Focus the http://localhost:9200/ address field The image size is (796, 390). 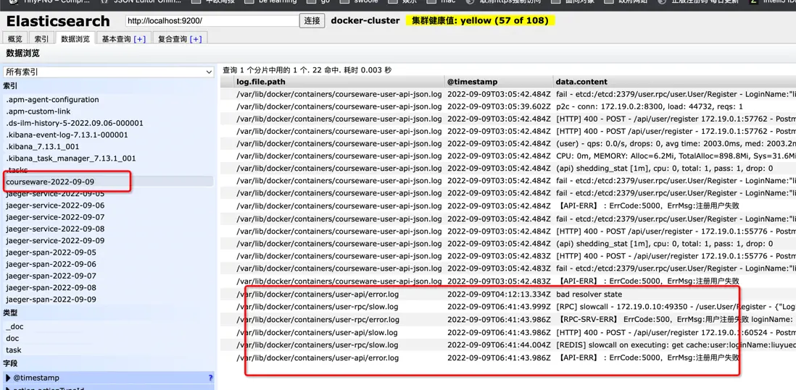(212, 21)
